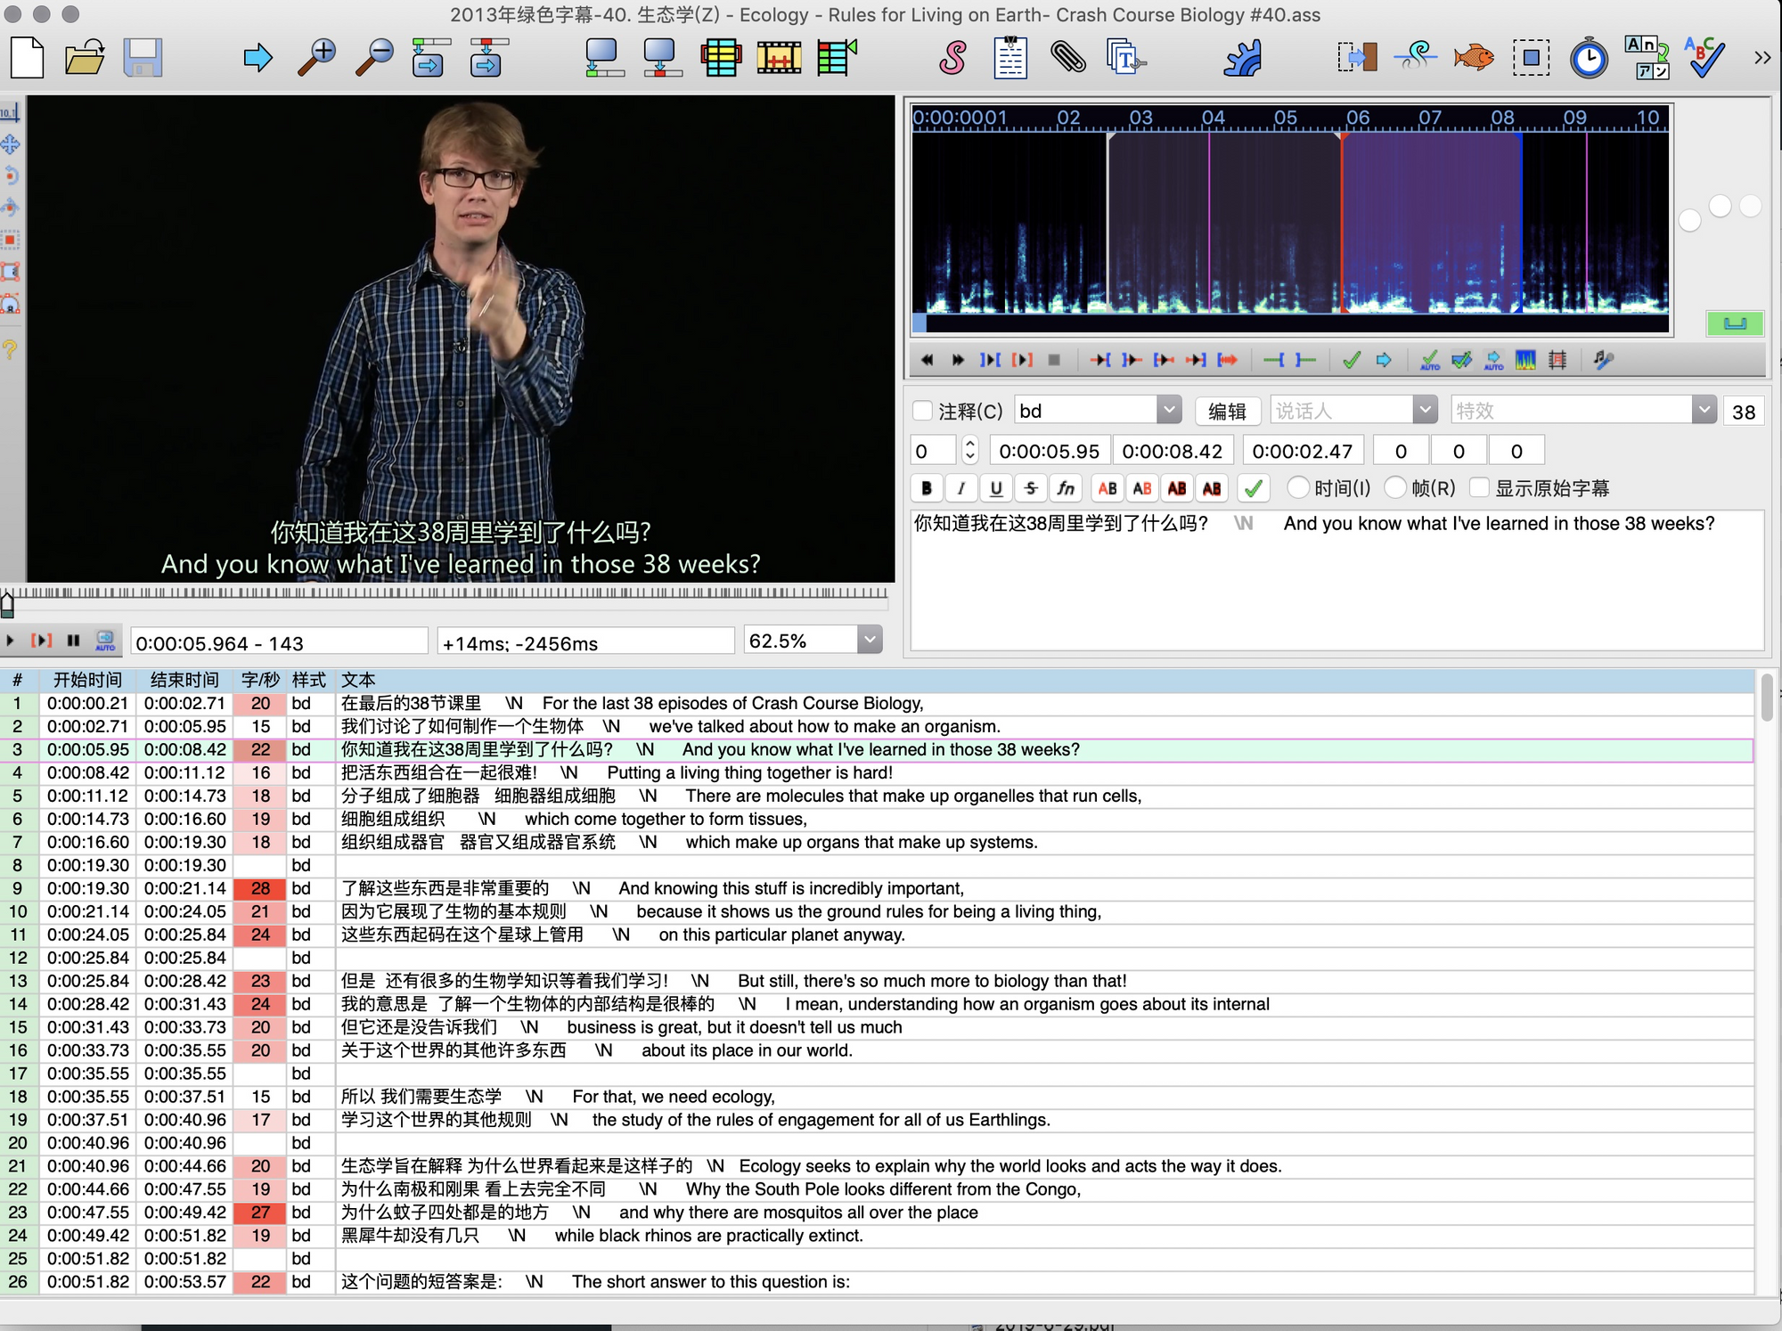
Task: Enable the 显示原始字幕 checkbox
Action: pyautogui.click(x=1479, y=487)
